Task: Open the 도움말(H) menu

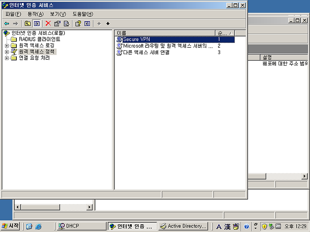Action: tap(83, 14)
